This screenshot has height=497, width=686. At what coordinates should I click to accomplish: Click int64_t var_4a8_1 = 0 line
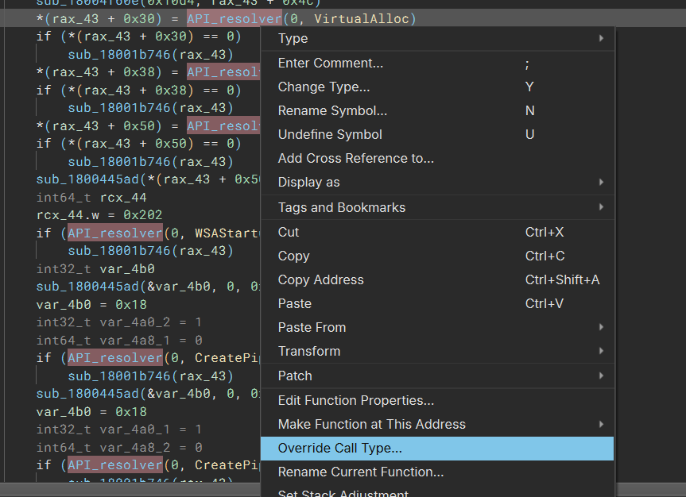[x=119, y=340]
